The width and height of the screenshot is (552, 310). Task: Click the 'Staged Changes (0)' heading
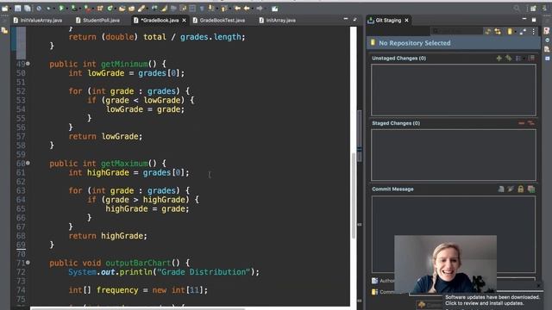pyautogui.click(x=396, y=123)
